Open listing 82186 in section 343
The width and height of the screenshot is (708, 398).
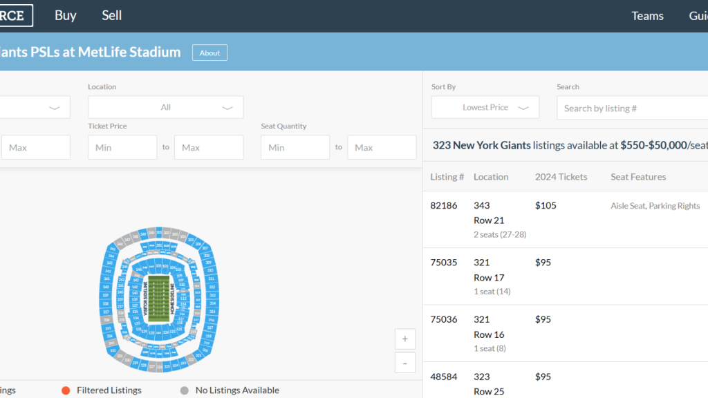[443, 206]
